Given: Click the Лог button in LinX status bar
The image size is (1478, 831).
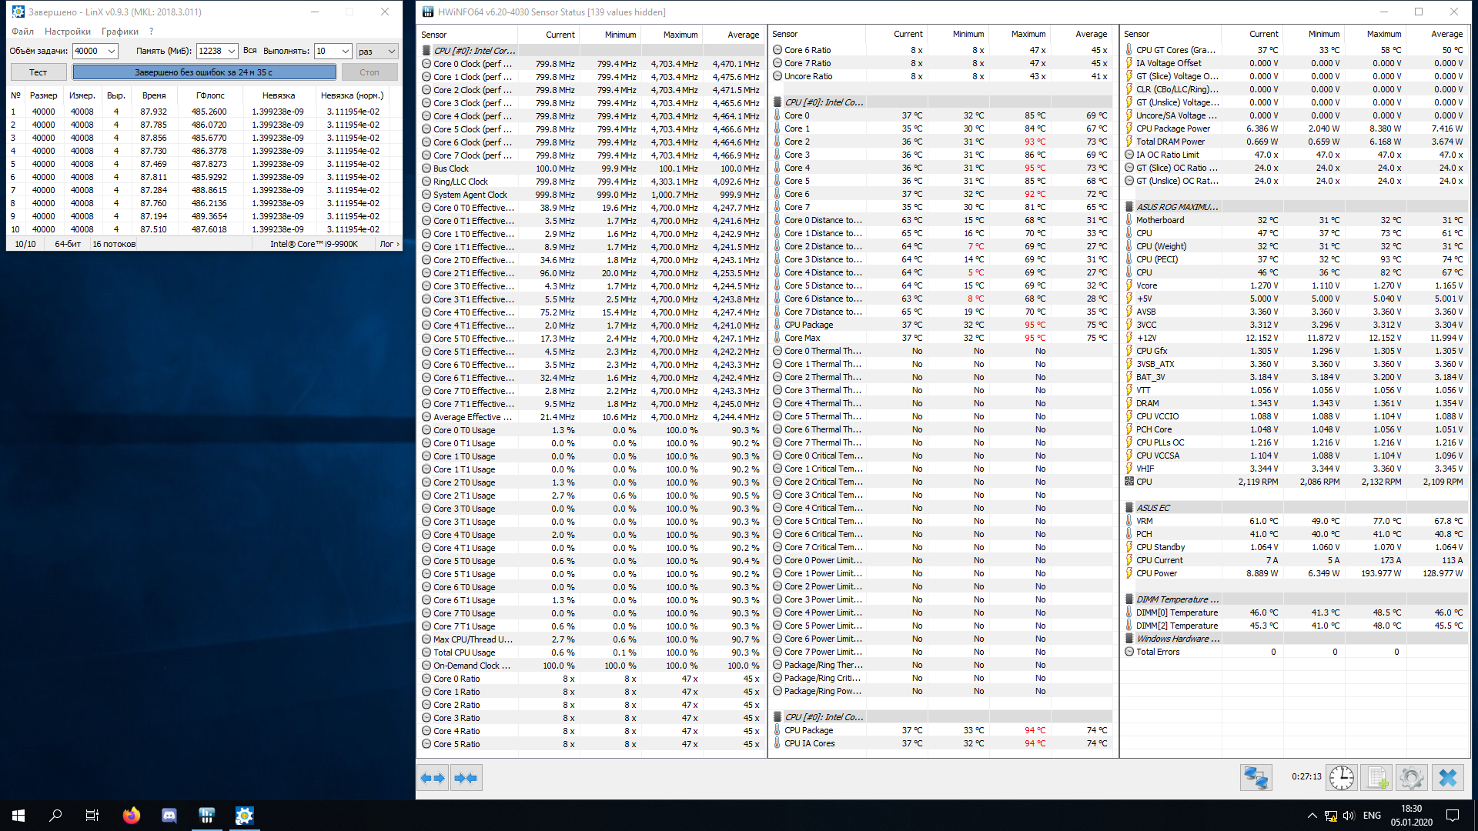Looking at the screenshot, I should click(389, 244).
